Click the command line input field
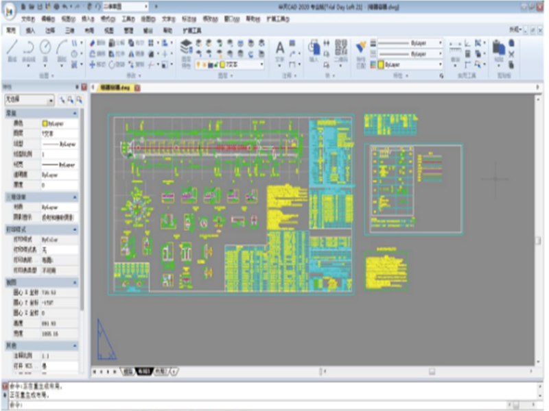Viewport: 549px width, 411px height. (x=274, y=405)
